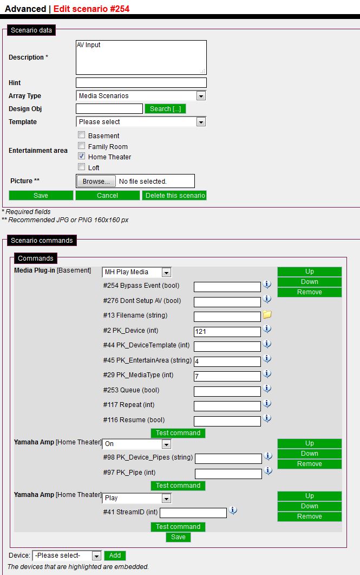
Task: Move Yamaha Amp On command Up
Action: (x=310, y=443)
